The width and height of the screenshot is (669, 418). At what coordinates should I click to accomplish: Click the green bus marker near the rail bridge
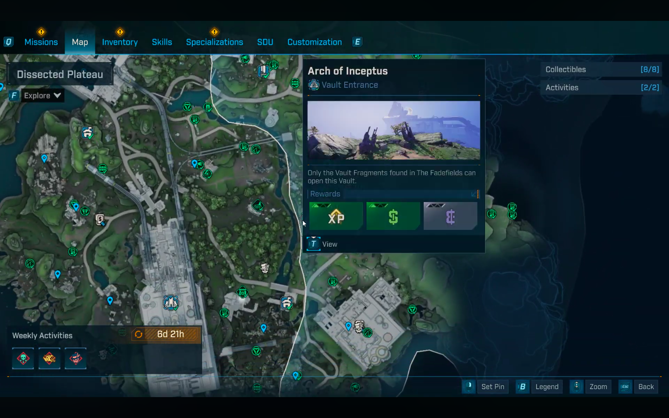tap(103, 169)
